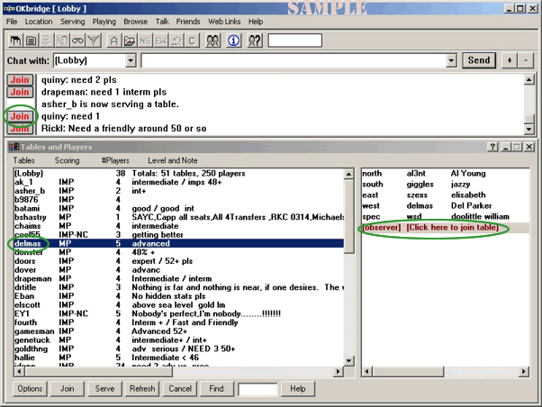The height and width of the screenshot is (407, 542).
Task: Click the Level and Note column header
Action: tap(173, 160)
